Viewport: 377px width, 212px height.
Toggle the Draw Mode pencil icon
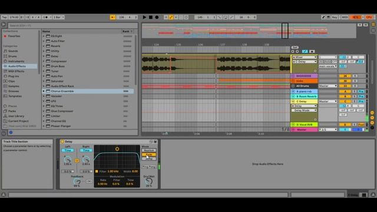point(323,17)
